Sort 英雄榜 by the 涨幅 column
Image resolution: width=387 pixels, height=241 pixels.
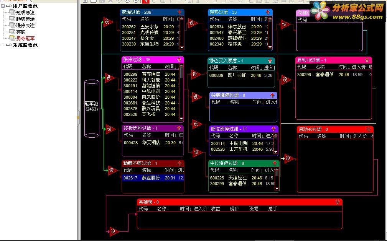254,209
